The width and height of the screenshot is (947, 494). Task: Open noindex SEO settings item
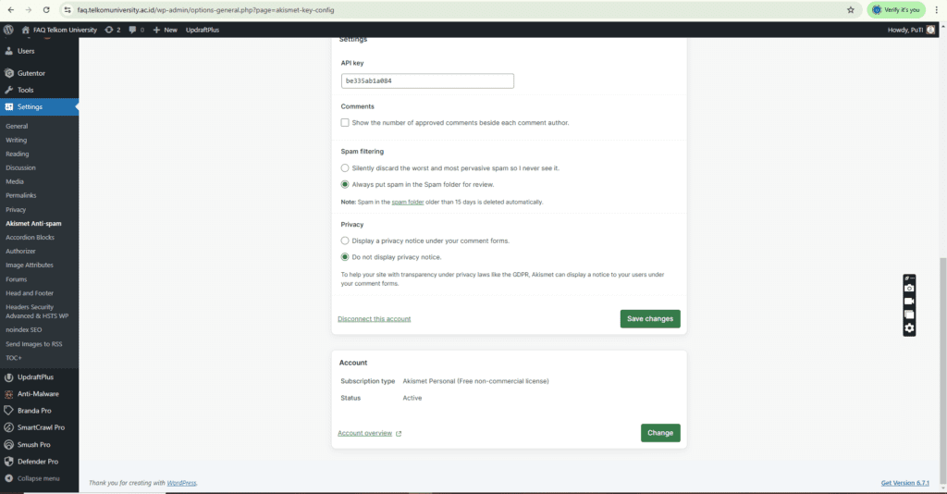click(x=23, y=329)
